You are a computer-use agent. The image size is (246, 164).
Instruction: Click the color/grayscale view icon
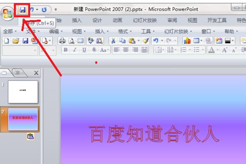(228, 41)
